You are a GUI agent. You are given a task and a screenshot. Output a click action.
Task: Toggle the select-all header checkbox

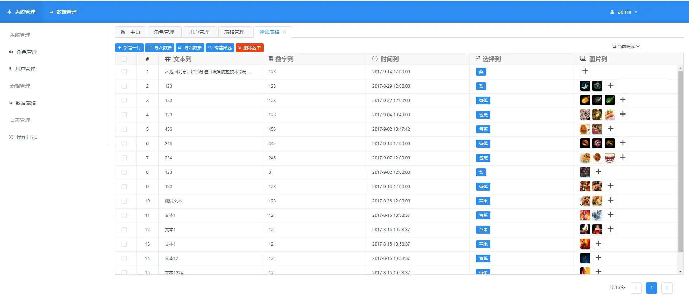point(124,59)
